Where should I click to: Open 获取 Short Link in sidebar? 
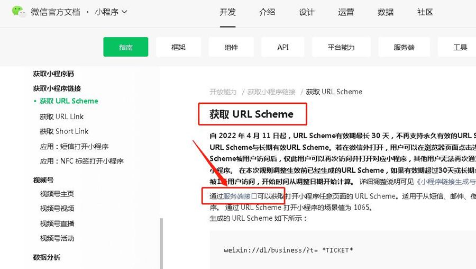(64, 131)
